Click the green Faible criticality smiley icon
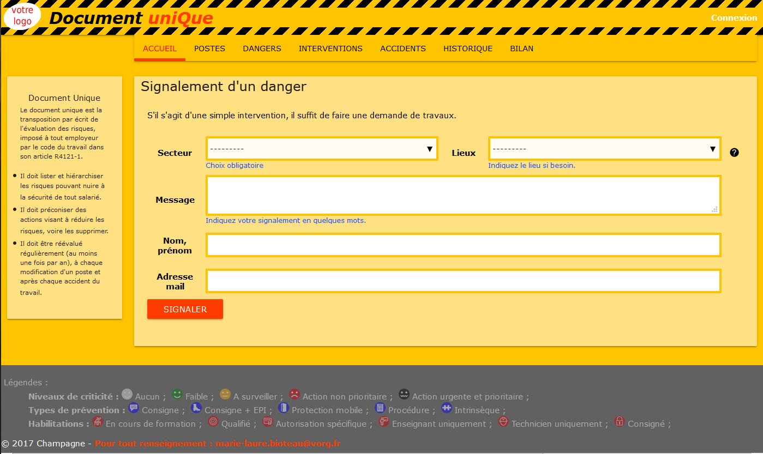 (177, 394)
